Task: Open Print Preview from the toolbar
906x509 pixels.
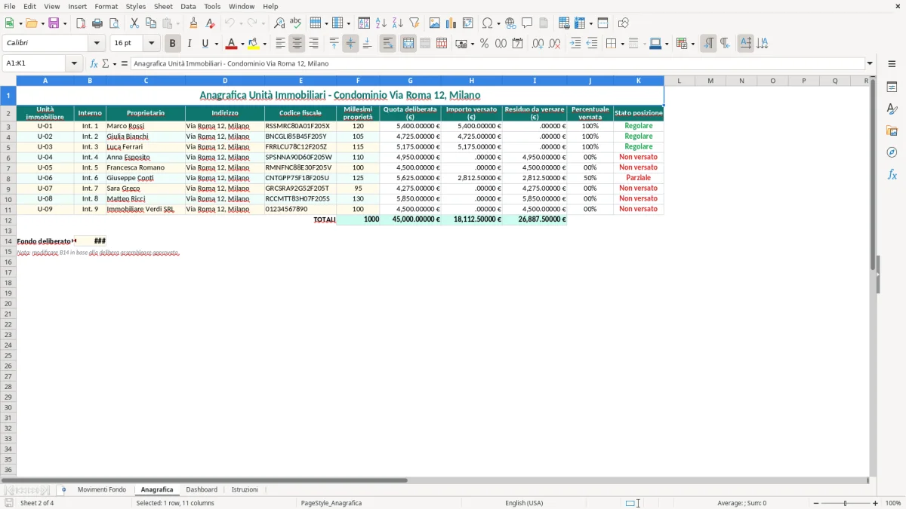Action: tap(114, 23)
